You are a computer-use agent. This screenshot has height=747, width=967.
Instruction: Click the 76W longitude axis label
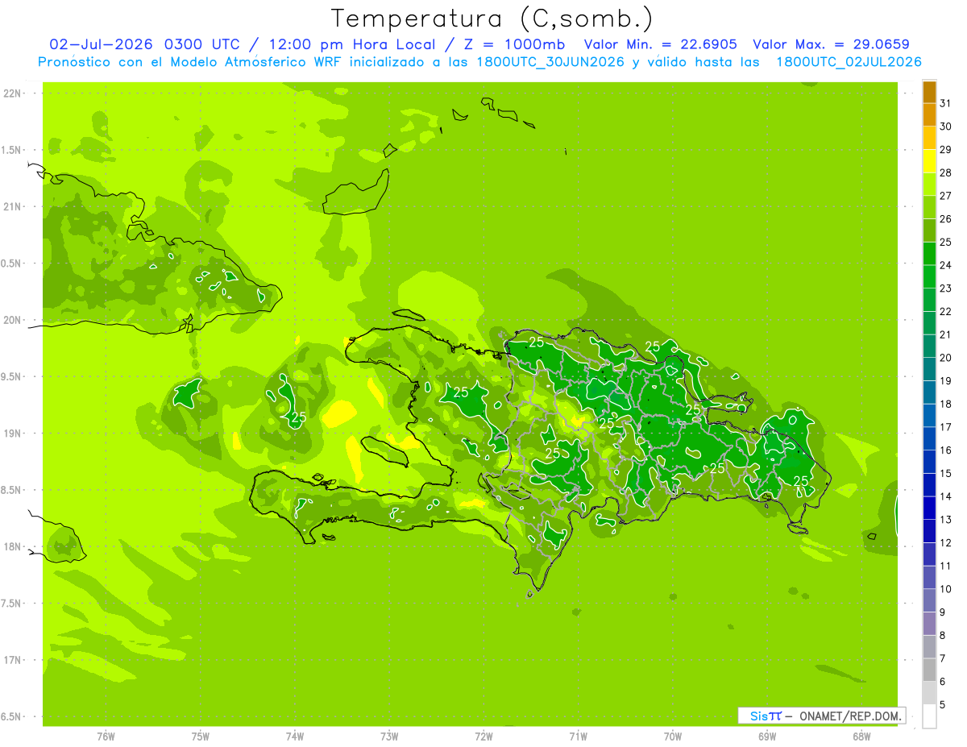point(106,736)
